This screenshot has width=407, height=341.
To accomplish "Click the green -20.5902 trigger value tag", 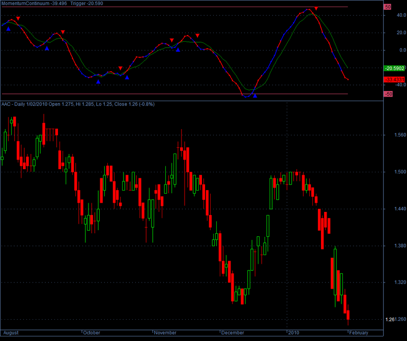I will point(394,68).
